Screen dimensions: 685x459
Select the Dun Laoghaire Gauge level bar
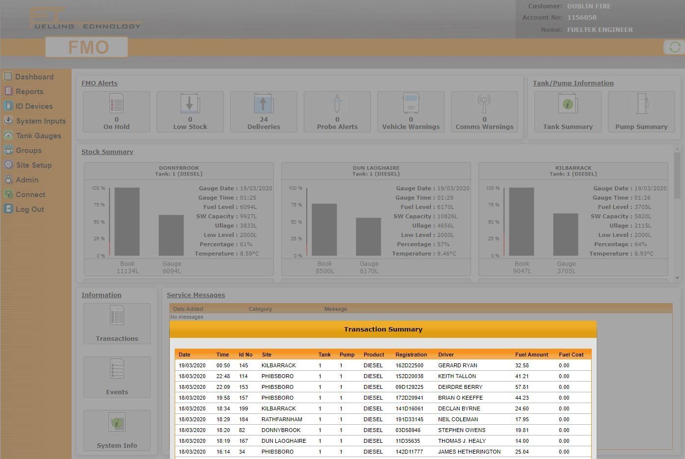[369, 237]
